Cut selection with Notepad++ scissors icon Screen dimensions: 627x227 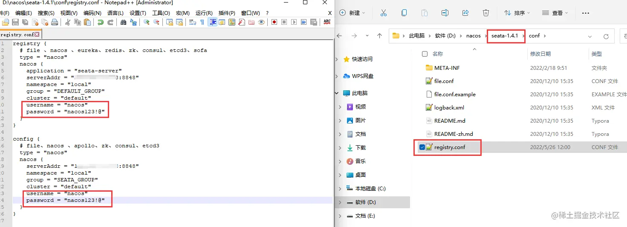[x=67, y=22]
